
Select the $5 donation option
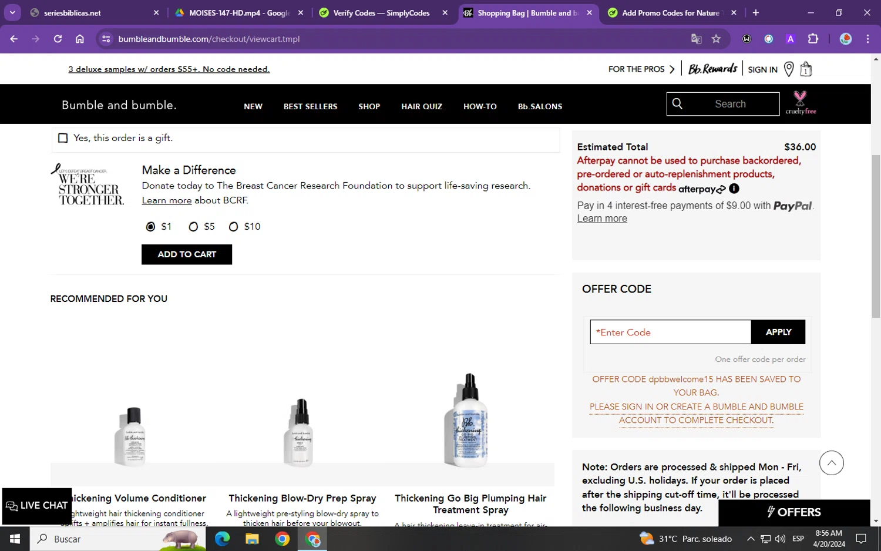[193, 227]
